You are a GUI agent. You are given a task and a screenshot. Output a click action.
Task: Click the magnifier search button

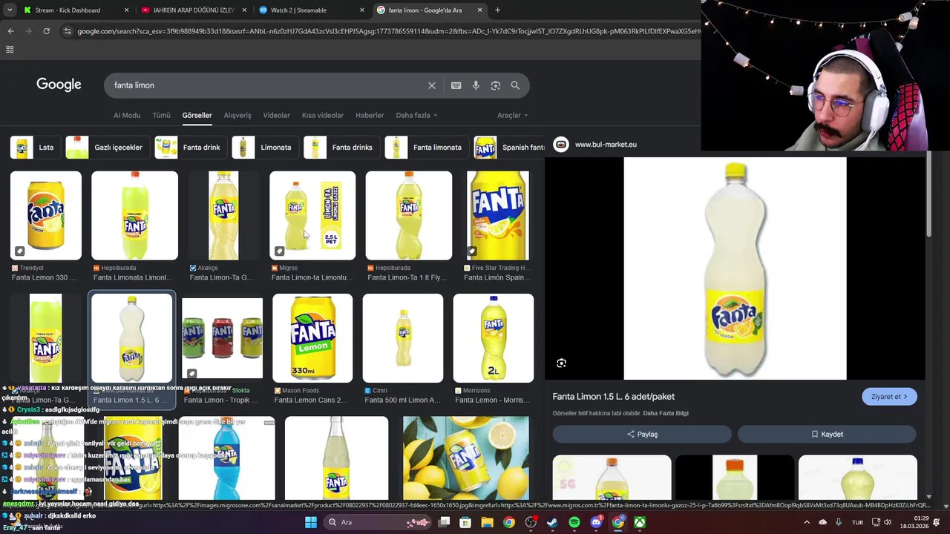click(515, 85)
